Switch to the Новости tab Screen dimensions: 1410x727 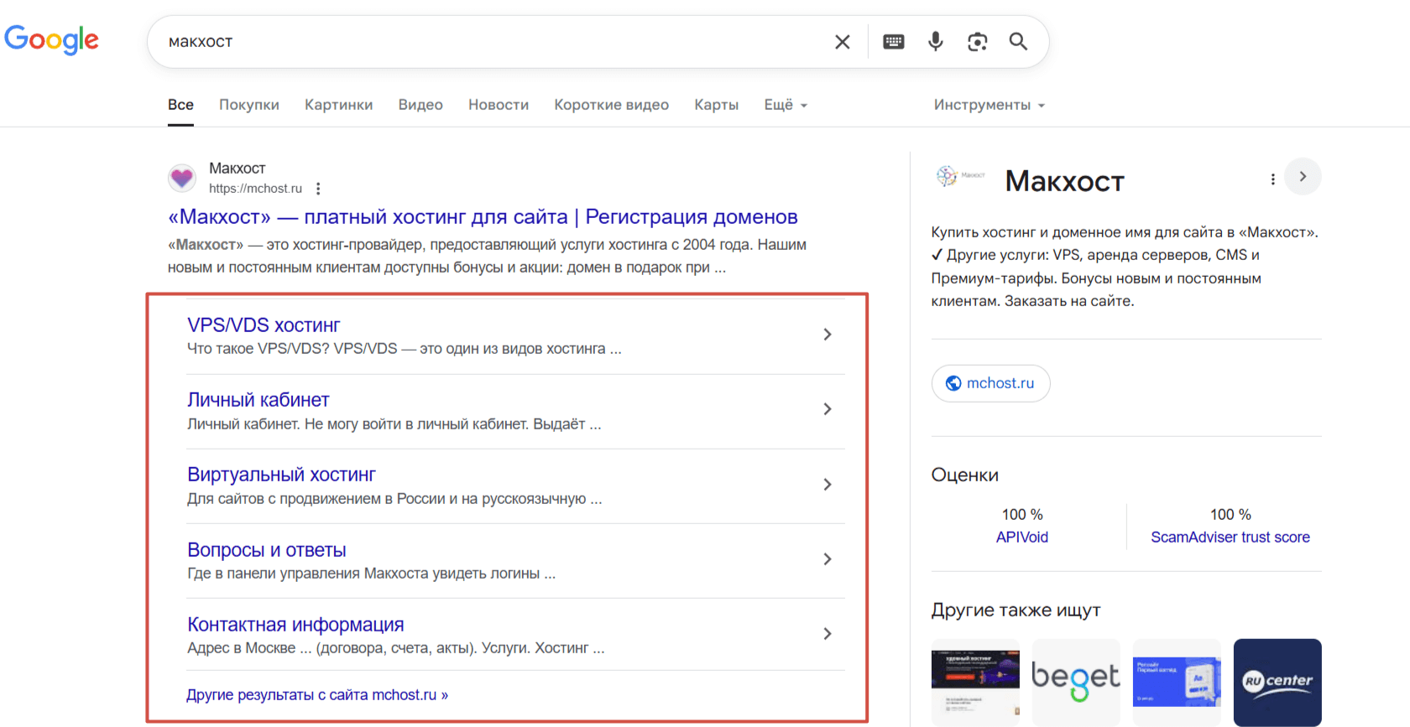point(499,105)
